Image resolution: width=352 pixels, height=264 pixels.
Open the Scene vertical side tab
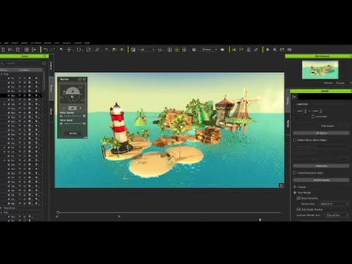(x=51, y=89)
